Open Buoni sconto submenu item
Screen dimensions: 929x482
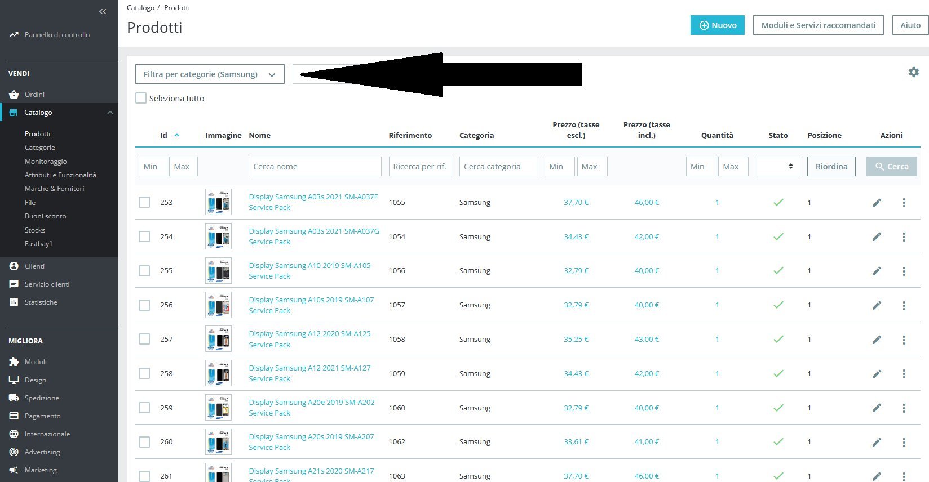(x=45, y=216)
